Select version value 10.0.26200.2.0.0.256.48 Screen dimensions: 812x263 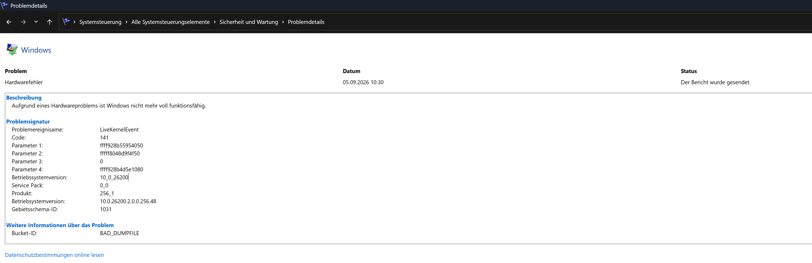point(128,201)
